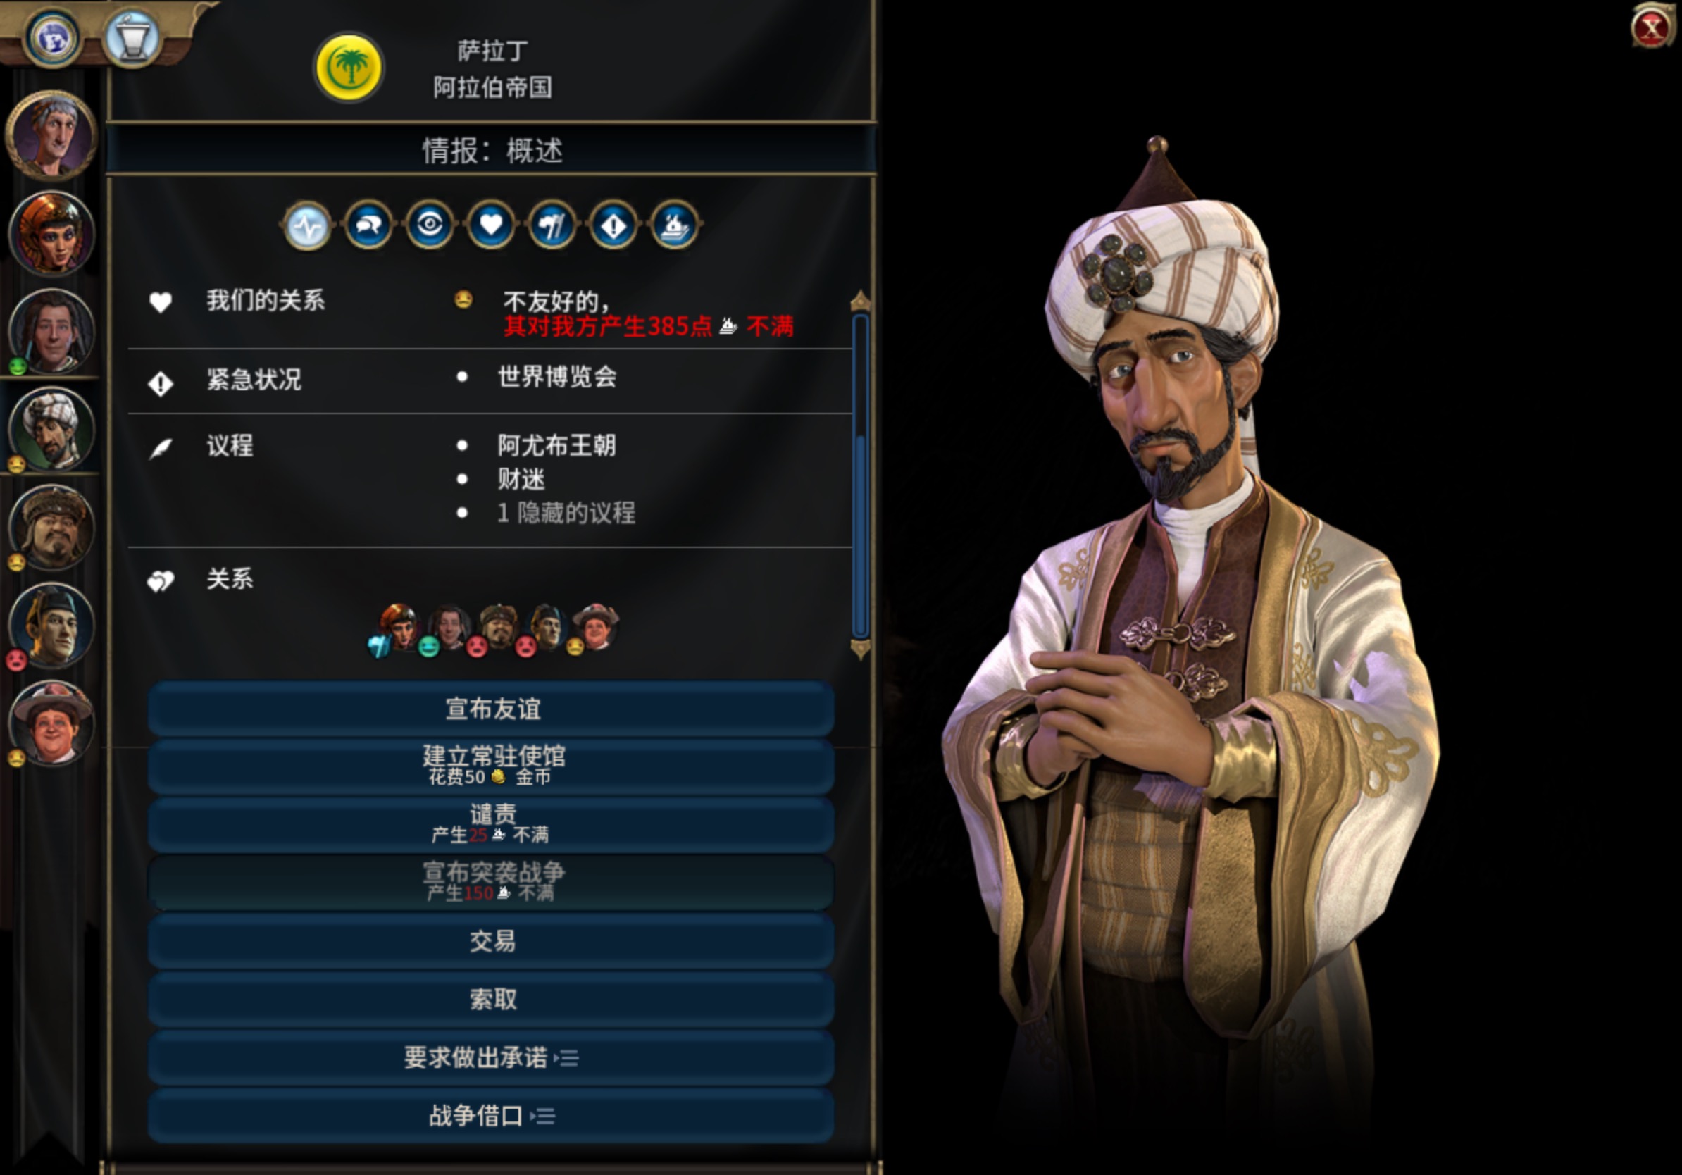
Task: Open the grievances icon tab
Action: click(675, 225)
